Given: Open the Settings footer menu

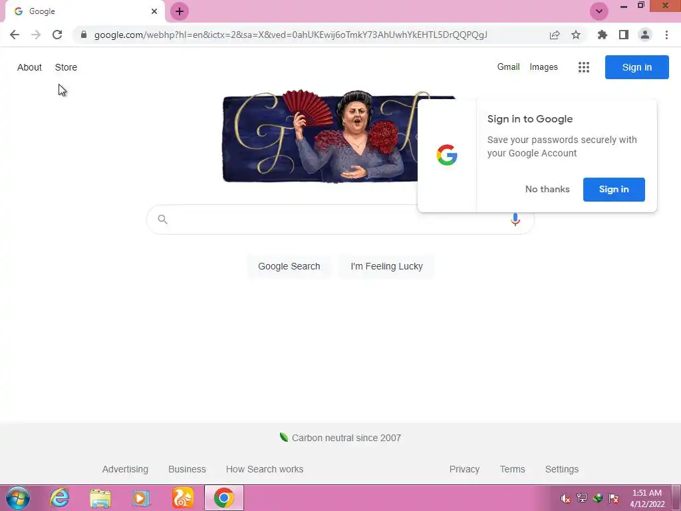Looking at the screenshot, I should 561,469.
